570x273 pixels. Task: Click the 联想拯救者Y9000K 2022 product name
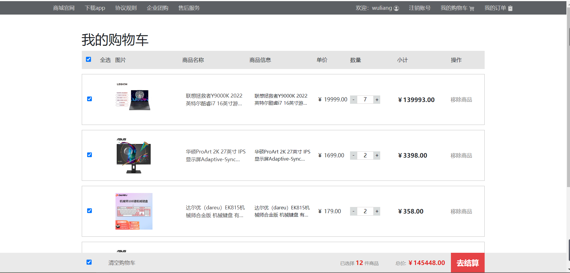[214, 100]
